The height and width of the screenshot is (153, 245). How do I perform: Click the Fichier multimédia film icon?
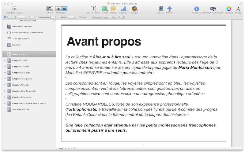[9, 33]
